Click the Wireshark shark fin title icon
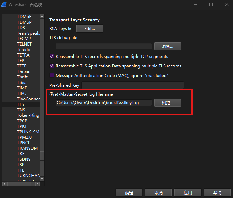This screenshot has width=233, height=198. click(4, 4)
